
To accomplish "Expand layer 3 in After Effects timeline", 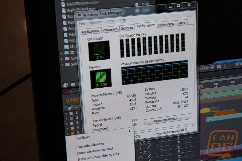I will pos(67,124).
